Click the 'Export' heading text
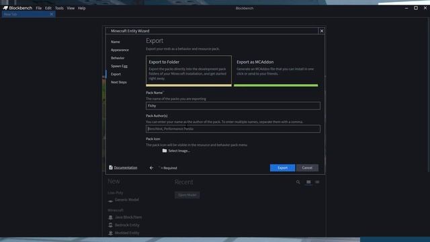Image resolution: width=430 pixels, height=242 pixels. click(x=155, y=40)
